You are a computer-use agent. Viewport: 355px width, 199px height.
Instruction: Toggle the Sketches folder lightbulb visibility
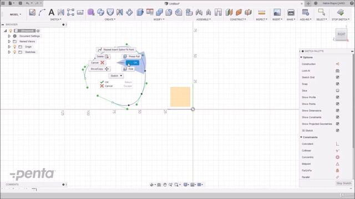click(x=15, y=52)
